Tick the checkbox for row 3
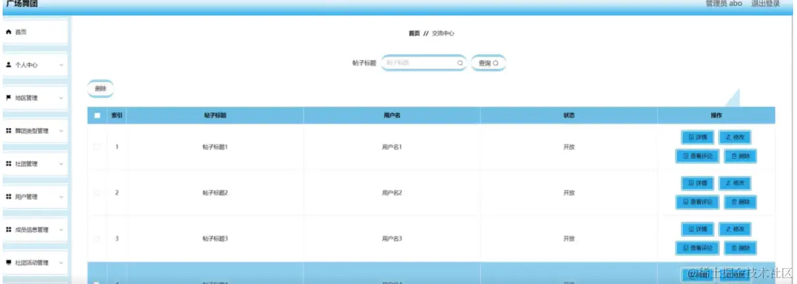 click(x=97, y=239)
